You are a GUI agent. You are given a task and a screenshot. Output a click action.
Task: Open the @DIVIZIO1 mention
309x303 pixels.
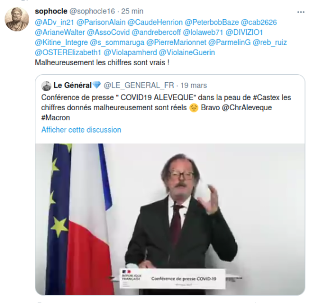click(x=244, y=33)
